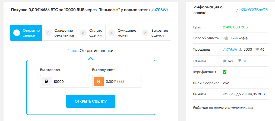Click the Дней в сервисе label
This screenshot has width=275, height=121.
coord(206,83)
